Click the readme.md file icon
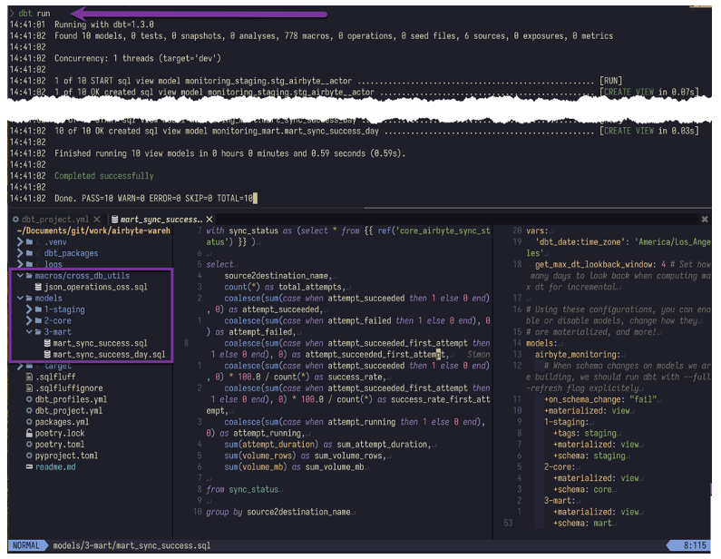Viewport: 721px width, 559px height. coord(29,467)
